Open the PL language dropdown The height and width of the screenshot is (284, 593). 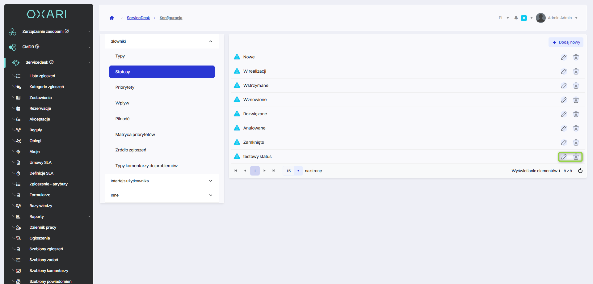coord(504,18)
